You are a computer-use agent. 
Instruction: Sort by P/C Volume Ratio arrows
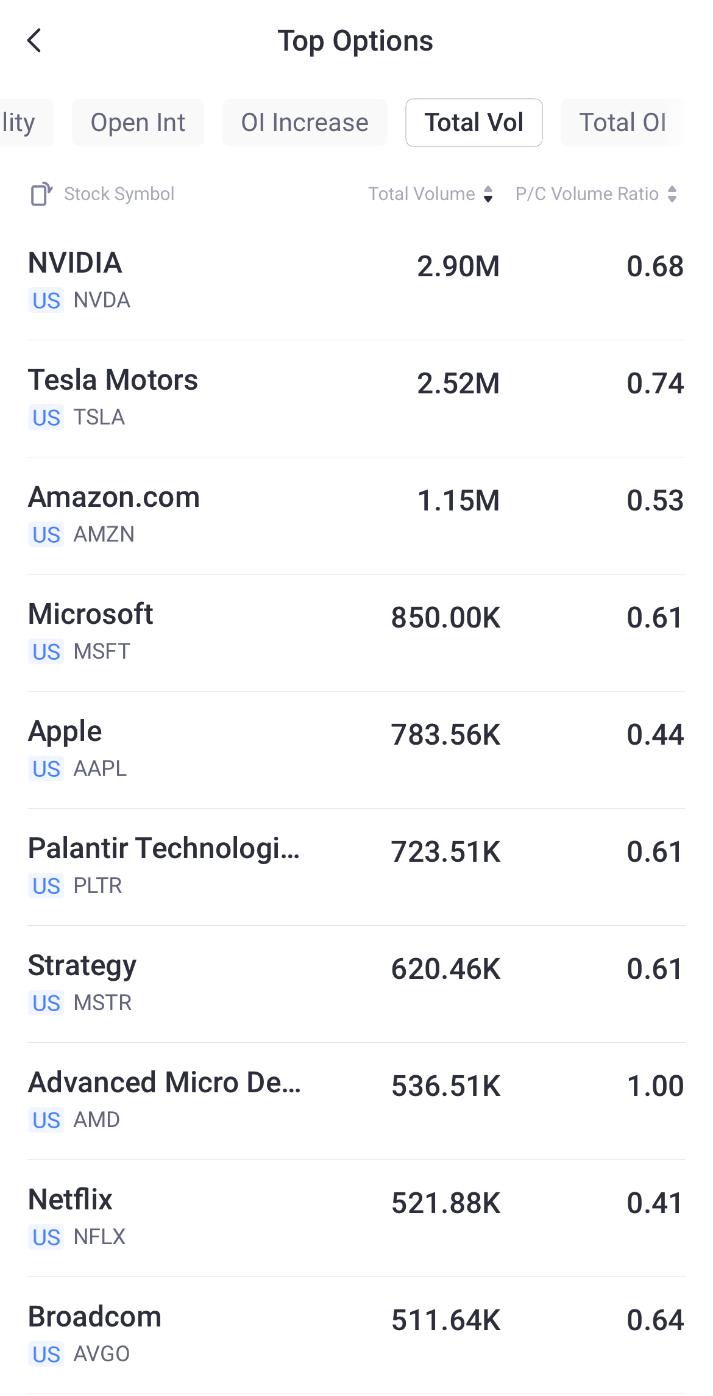point(672,194)
